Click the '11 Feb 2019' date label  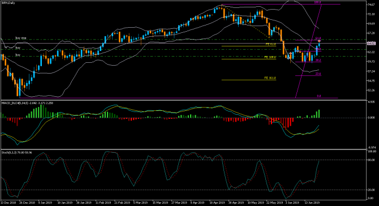[103, 203]
